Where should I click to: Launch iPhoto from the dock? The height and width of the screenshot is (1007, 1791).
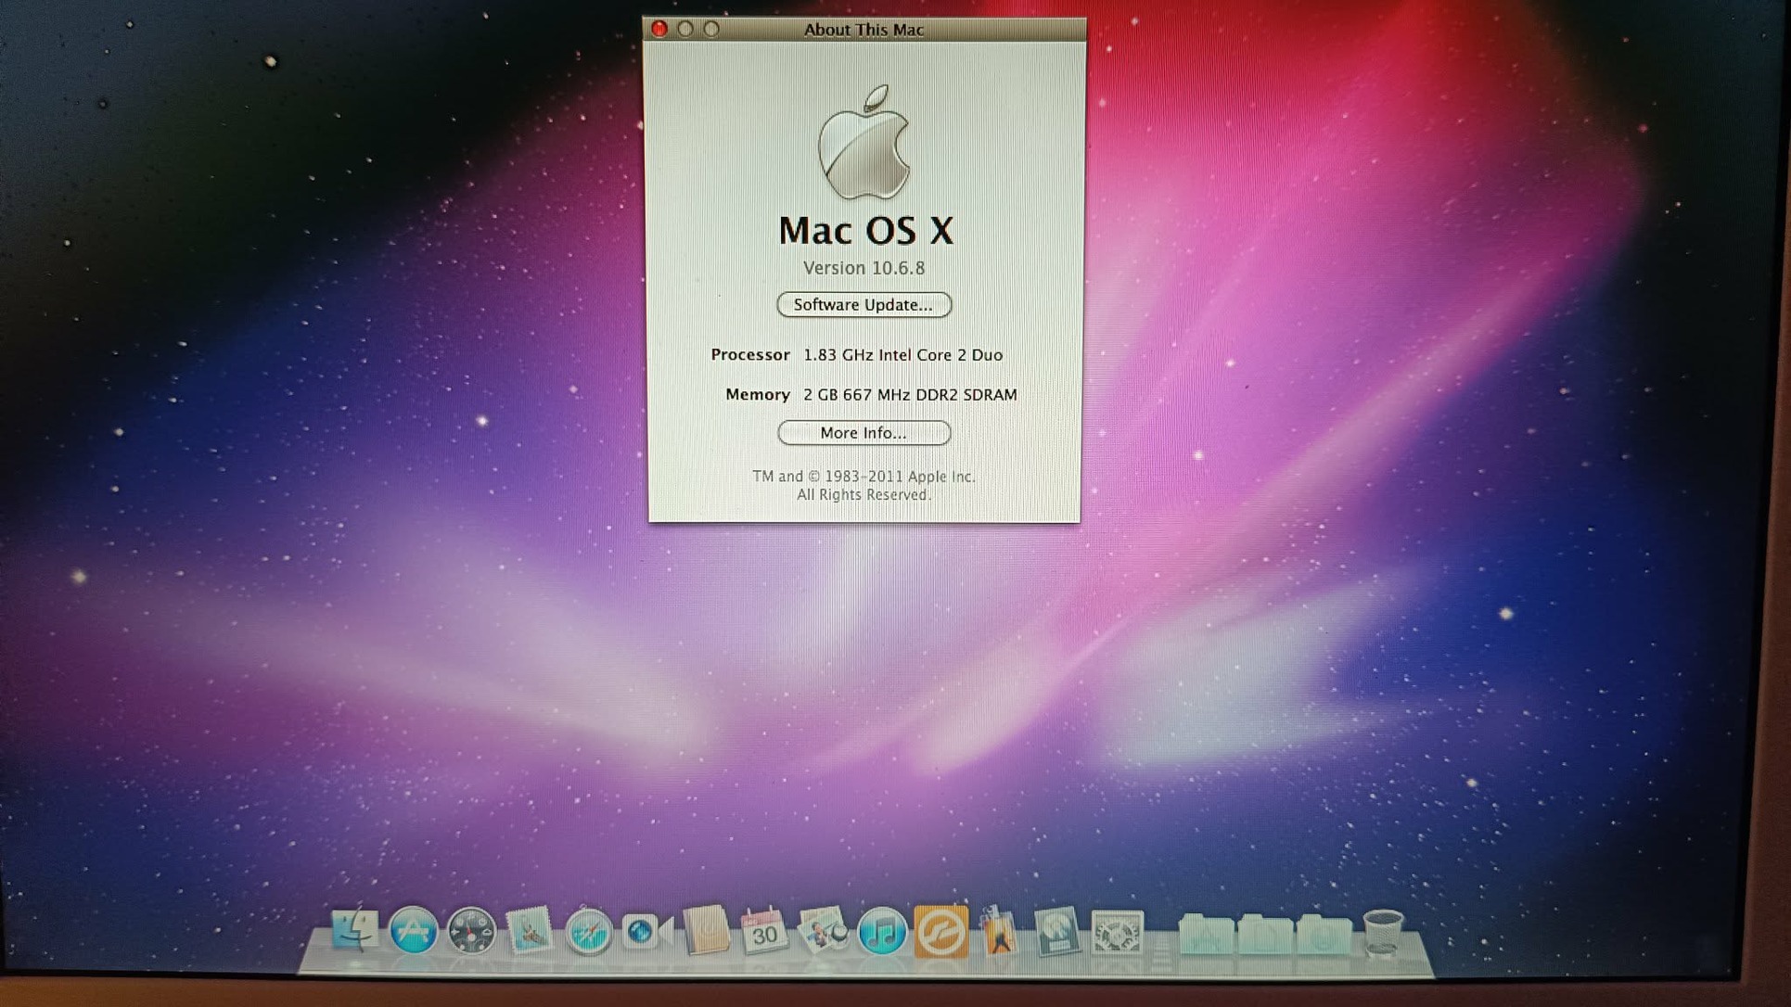pos(823,931)
